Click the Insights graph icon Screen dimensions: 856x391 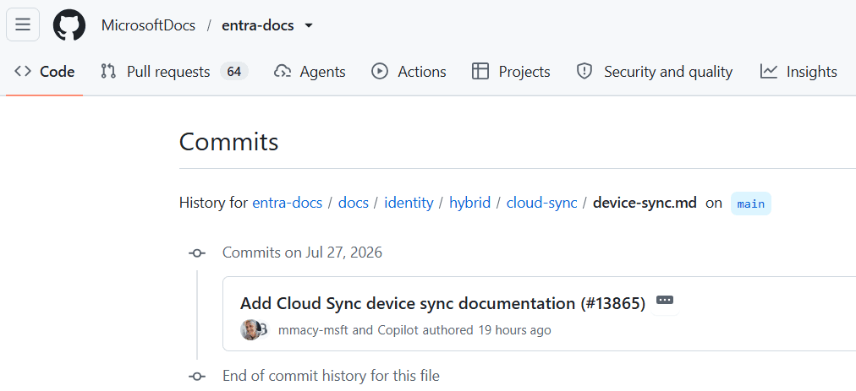[x=769, y=72]
